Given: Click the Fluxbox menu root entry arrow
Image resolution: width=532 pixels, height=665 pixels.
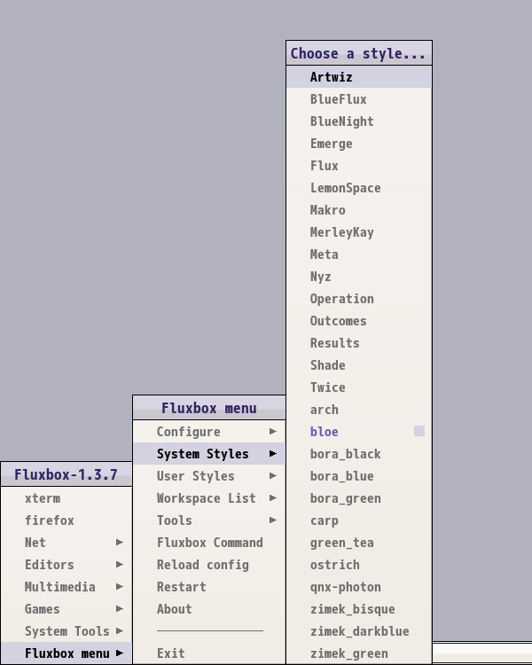Looking at the screenshot, I should click(120, 653).
